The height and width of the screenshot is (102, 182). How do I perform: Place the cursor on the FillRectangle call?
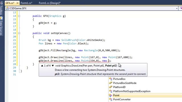pos(60,50)
